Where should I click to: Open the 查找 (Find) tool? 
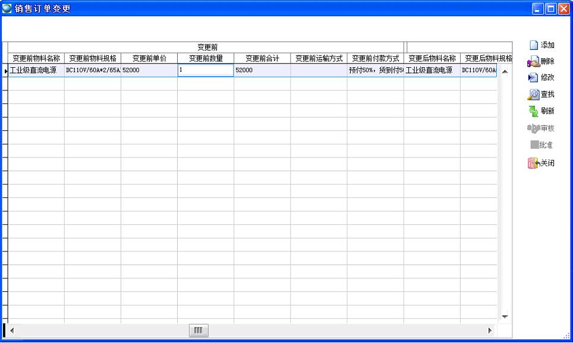coord(534,94)
